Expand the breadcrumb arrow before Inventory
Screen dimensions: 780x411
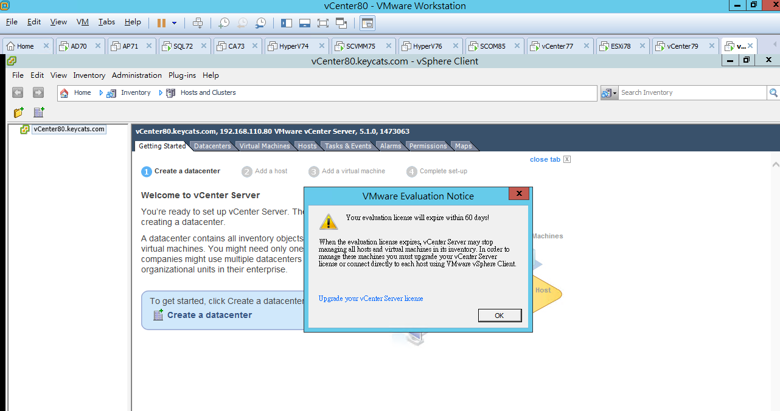coord(102,93)
